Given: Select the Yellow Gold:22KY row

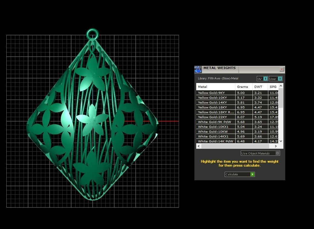Looking at the screenshot, I should tap(237, 117).
